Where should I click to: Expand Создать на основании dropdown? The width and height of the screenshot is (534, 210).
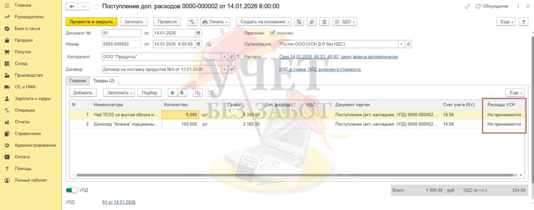[264, 22]
